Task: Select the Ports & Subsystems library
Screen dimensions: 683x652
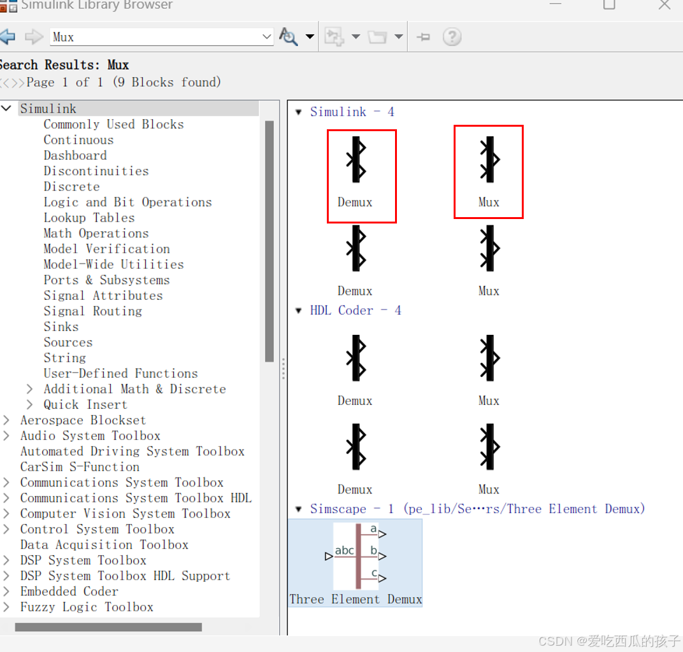Action: pyautogui.click(x=107, y=280)
